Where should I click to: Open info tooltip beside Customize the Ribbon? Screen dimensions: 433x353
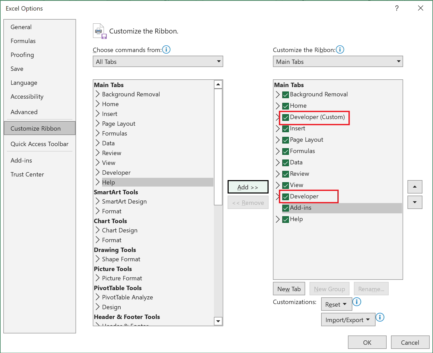click(340, 50)
